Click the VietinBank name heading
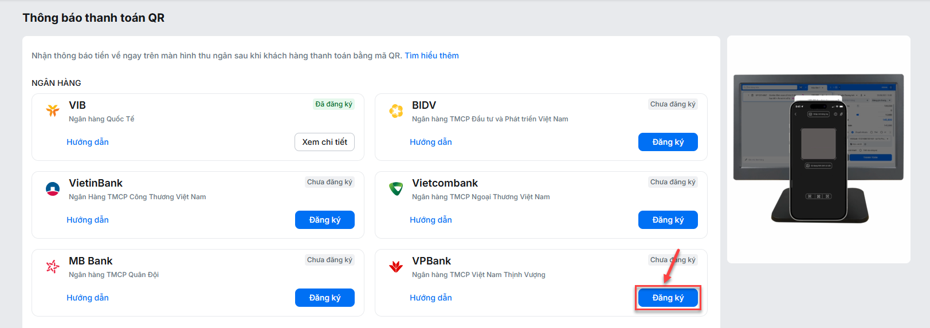Image resolution: width=930 pixels, height=328 pixels. (x=96, y=183)
